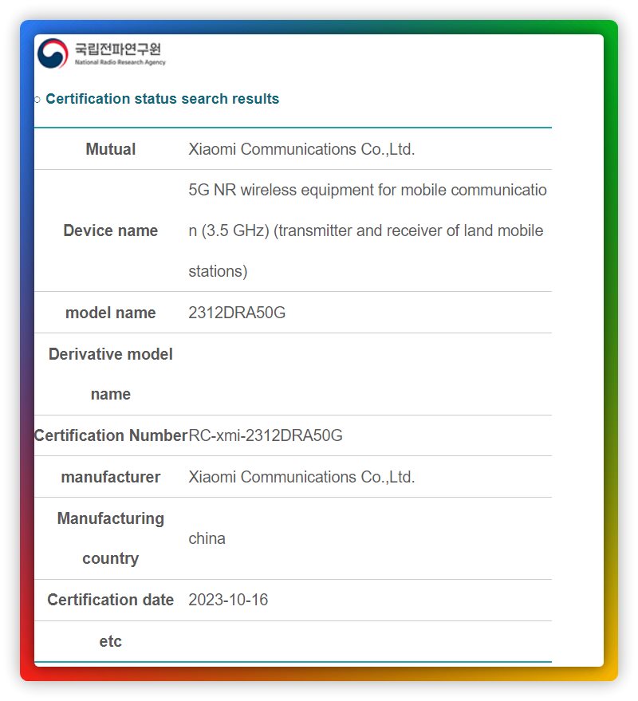
Task: Click the 'Certification date' row label
Action: (x=110, y=600)
